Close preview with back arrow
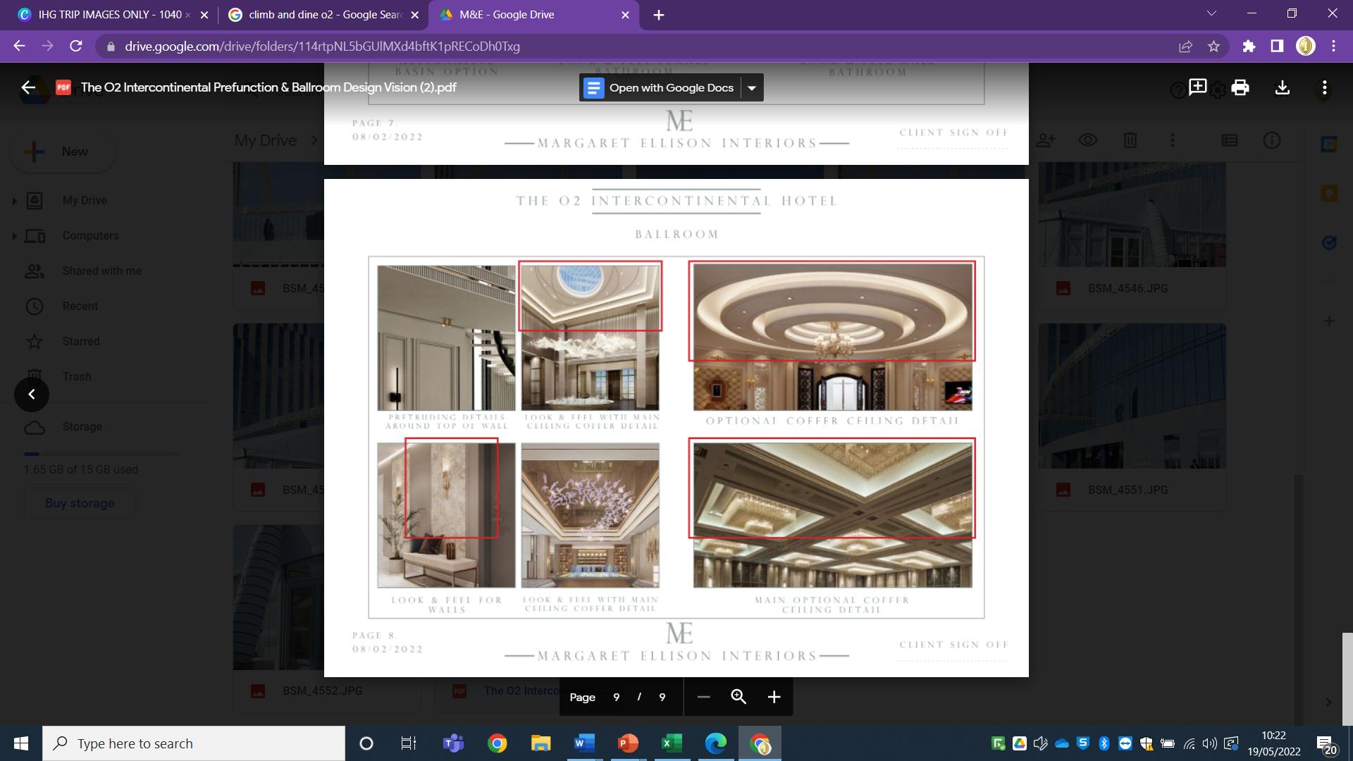Screen dimensions: 1353x761 [28, 87]
